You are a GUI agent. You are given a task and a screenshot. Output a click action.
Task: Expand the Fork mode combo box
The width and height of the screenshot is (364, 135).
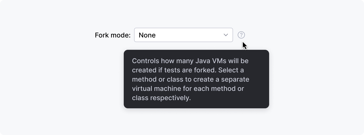coord(184,35)
